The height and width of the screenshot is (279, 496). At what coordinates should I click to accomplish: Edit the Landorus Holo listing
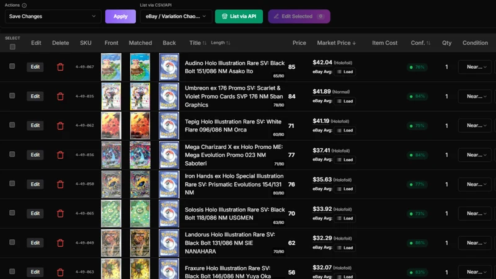[x=35, y=242]
